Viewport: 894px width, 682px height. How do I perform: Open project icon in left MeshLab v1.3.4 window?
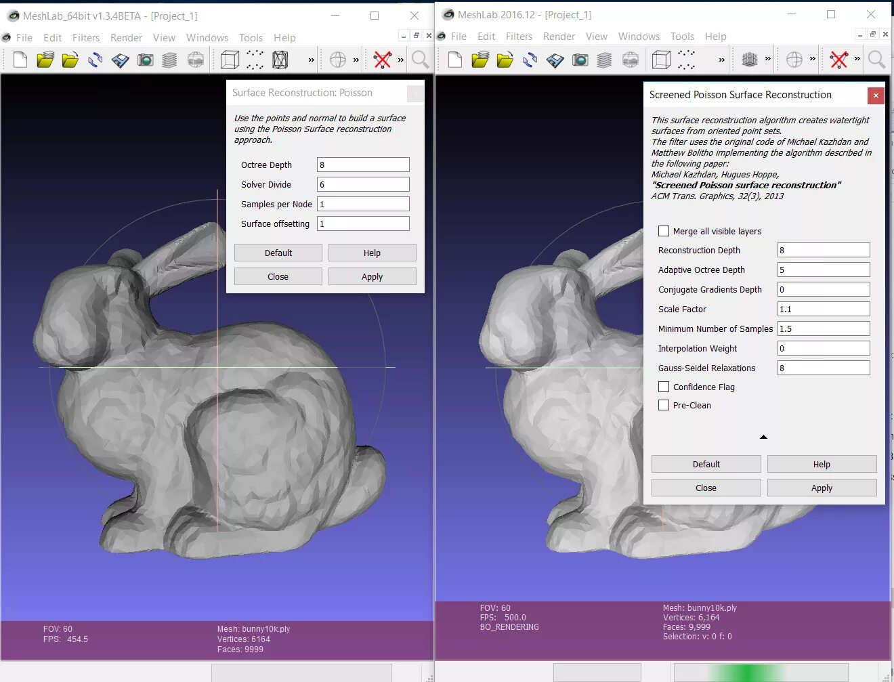tap(45, 60)
